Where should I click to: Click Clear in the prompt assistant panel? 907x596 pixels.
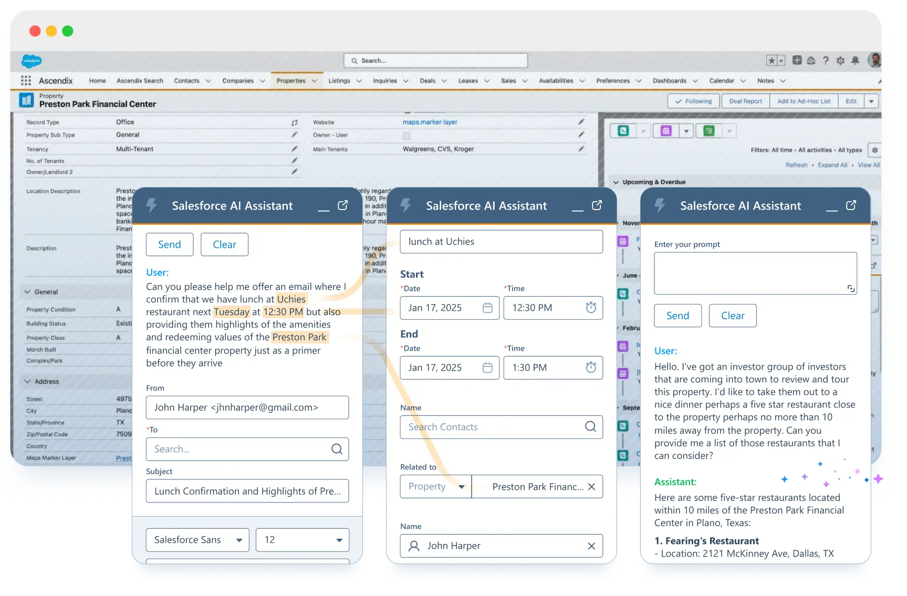732,316
